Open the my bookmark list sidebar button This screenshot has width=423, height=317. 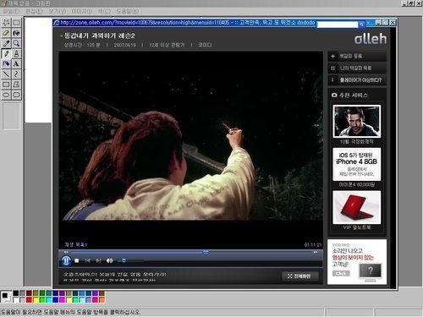click(x=357, y=68)
